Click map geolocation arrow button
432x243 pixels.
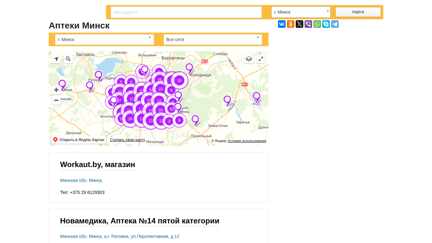pos(56,59)
